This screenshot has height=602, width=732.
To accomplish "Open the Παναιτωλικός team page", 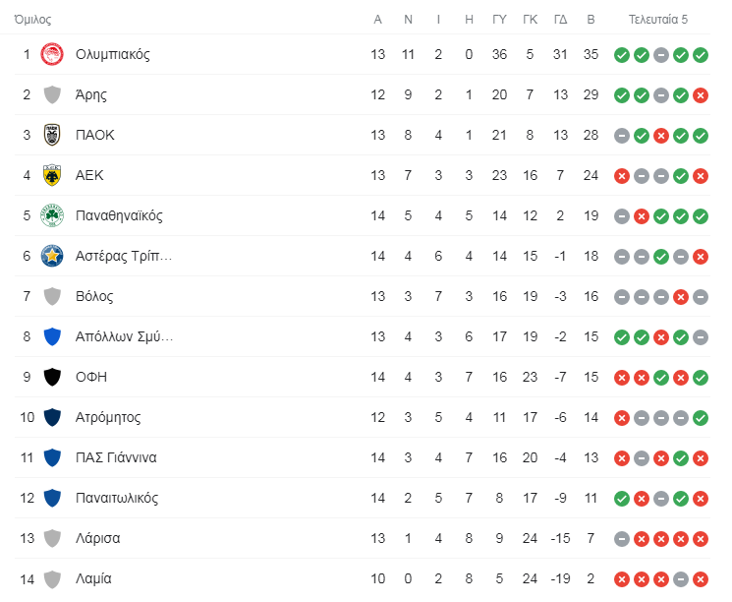I will tap(117, 498).
